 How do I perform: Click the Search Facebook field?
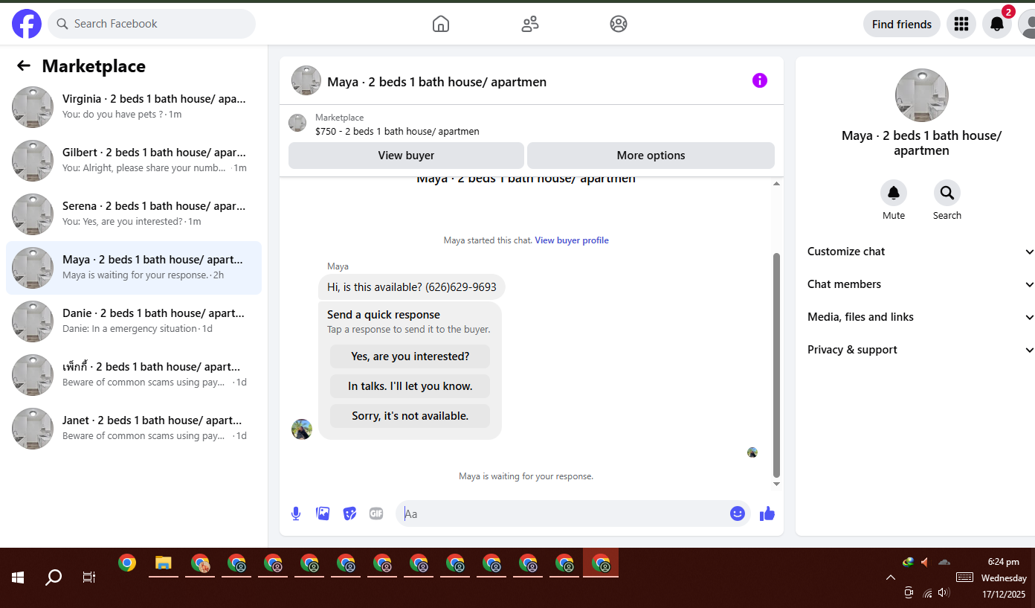tap(152, 24)
